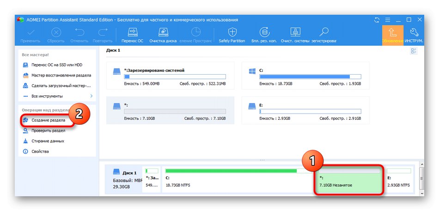This screenshot has height=211, width=439.
Task: Click Стирание данных operation
Action: pyautogui.click(x=43, y=141)
